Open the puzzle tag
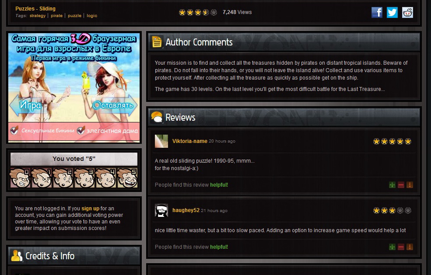Image resolution: width=431 pixels, height=275 pixels. tap(74, 16)
